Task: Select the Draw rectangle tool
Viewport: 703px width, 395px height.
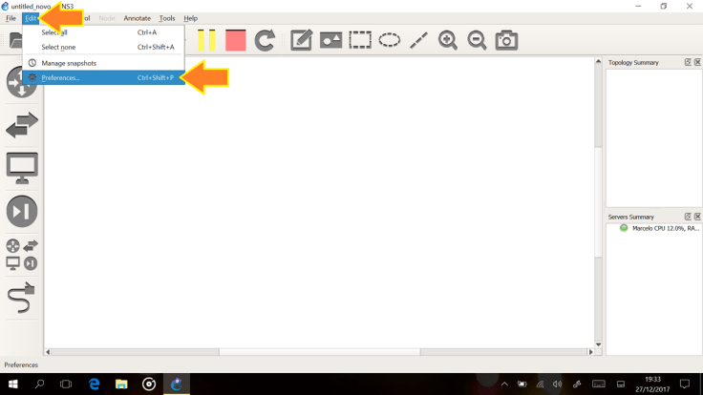Action: (360, 40)
